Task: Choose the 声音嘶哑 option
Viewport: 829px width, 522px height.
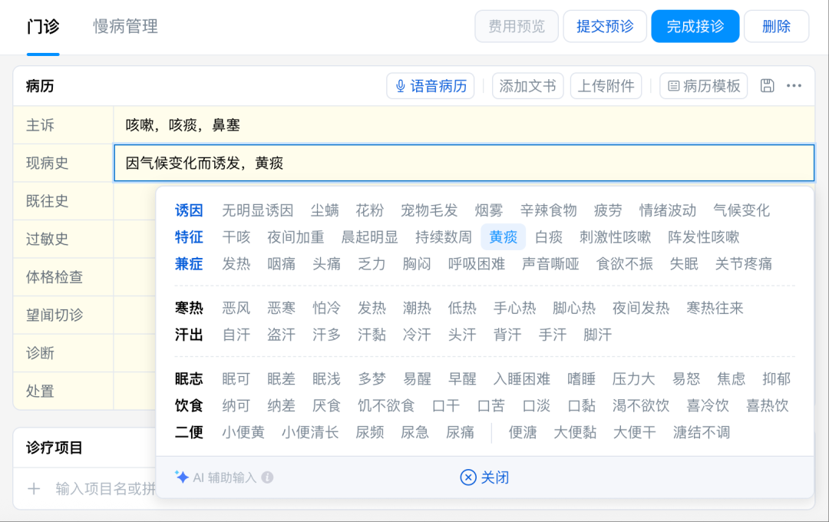Action: 550,263
